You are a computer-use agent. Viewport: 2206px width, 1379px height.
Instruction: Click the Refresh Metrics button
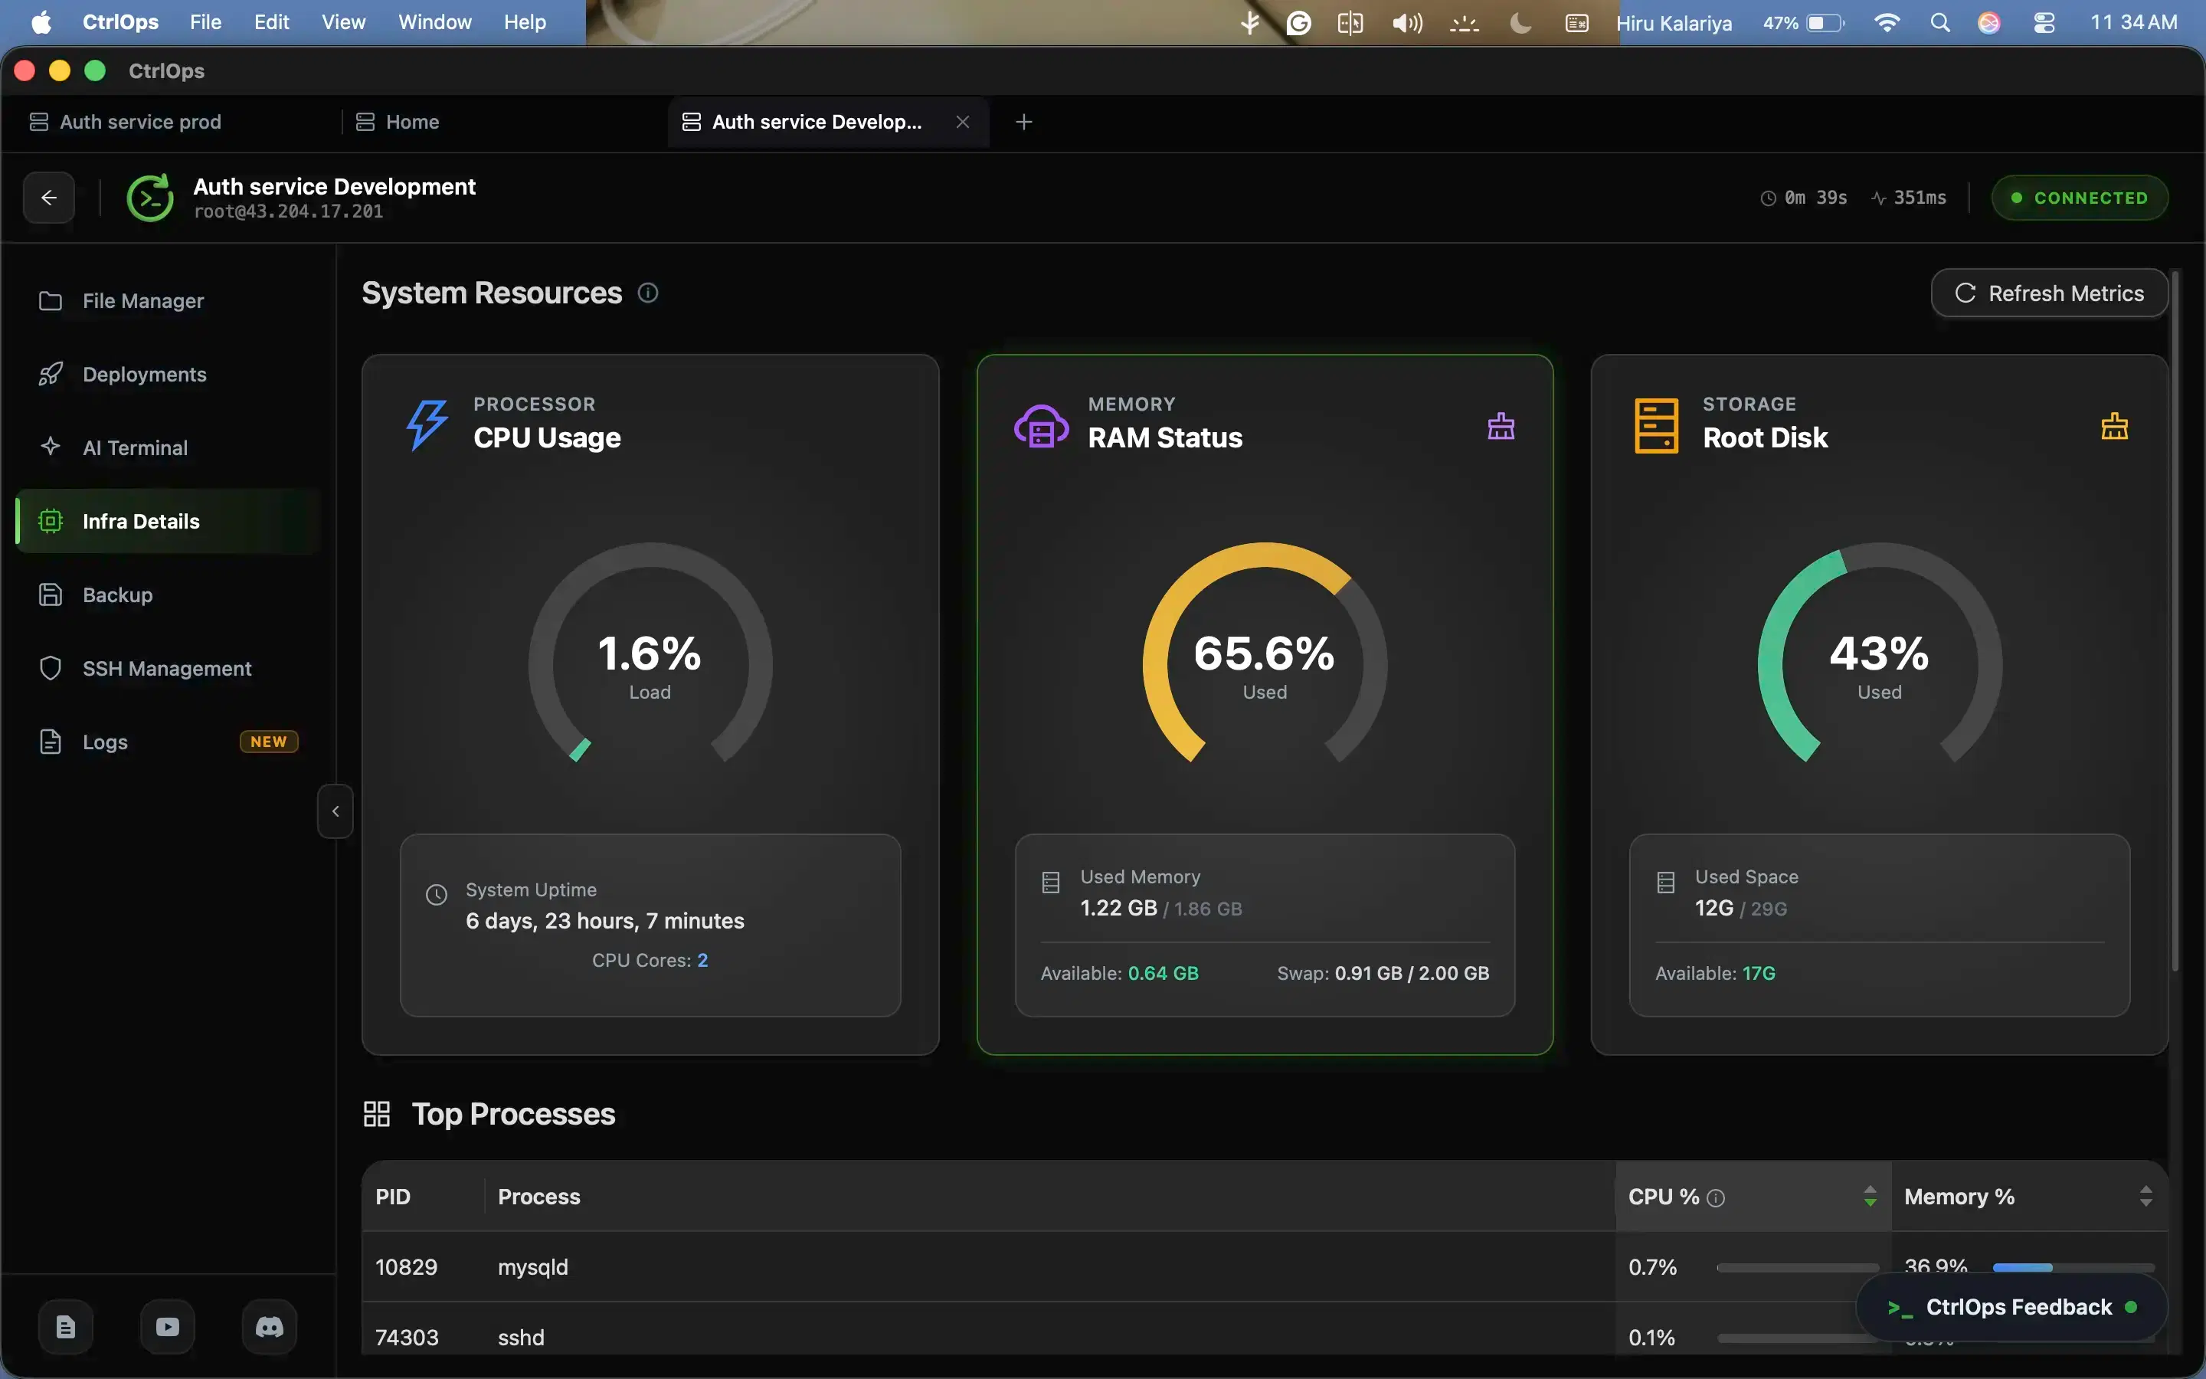coord(2049,293)
